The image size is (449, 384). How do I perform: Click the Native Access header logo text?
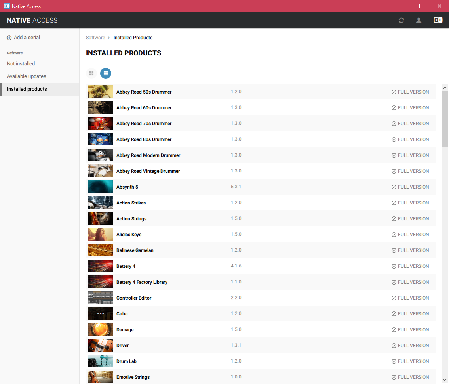pyautogui.click(x=32, y=20)
